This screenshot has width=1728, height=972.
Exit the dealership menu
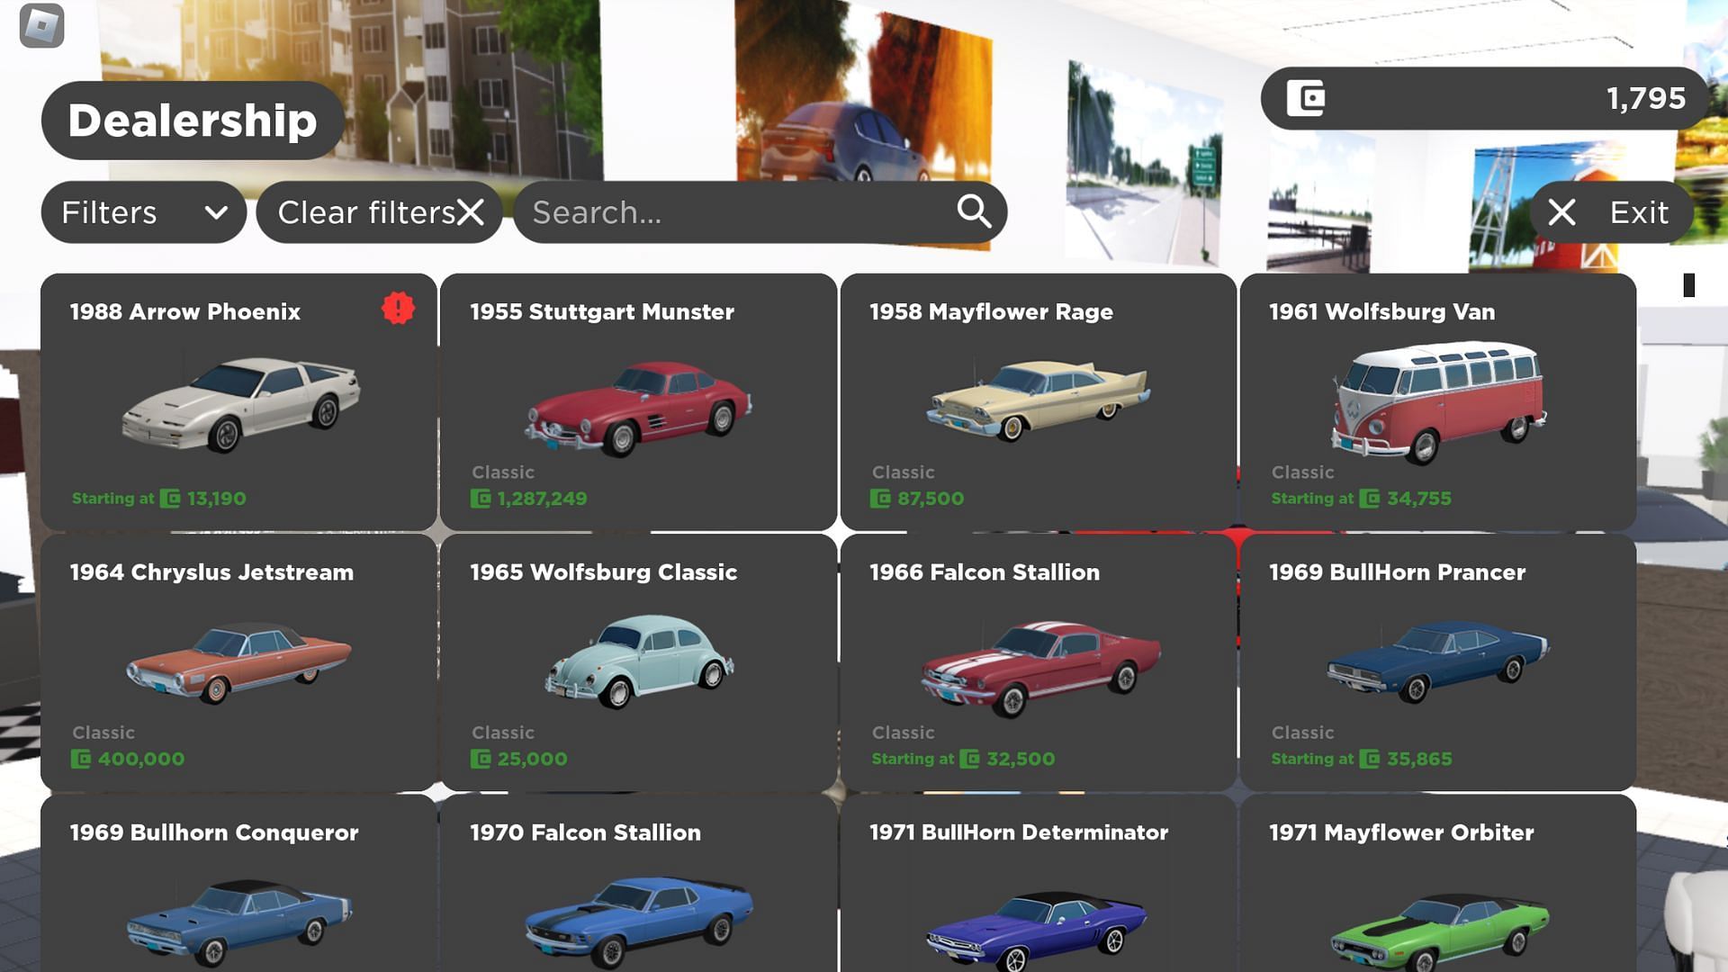[x=1611, y=212]
